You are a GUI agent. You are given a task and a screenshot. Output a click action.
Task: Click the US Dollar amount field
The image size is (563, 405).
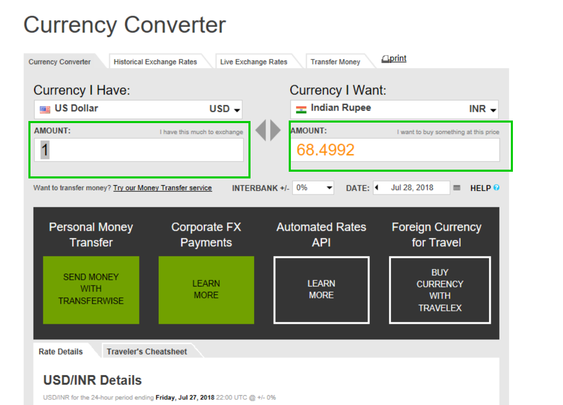click(139, 150)
